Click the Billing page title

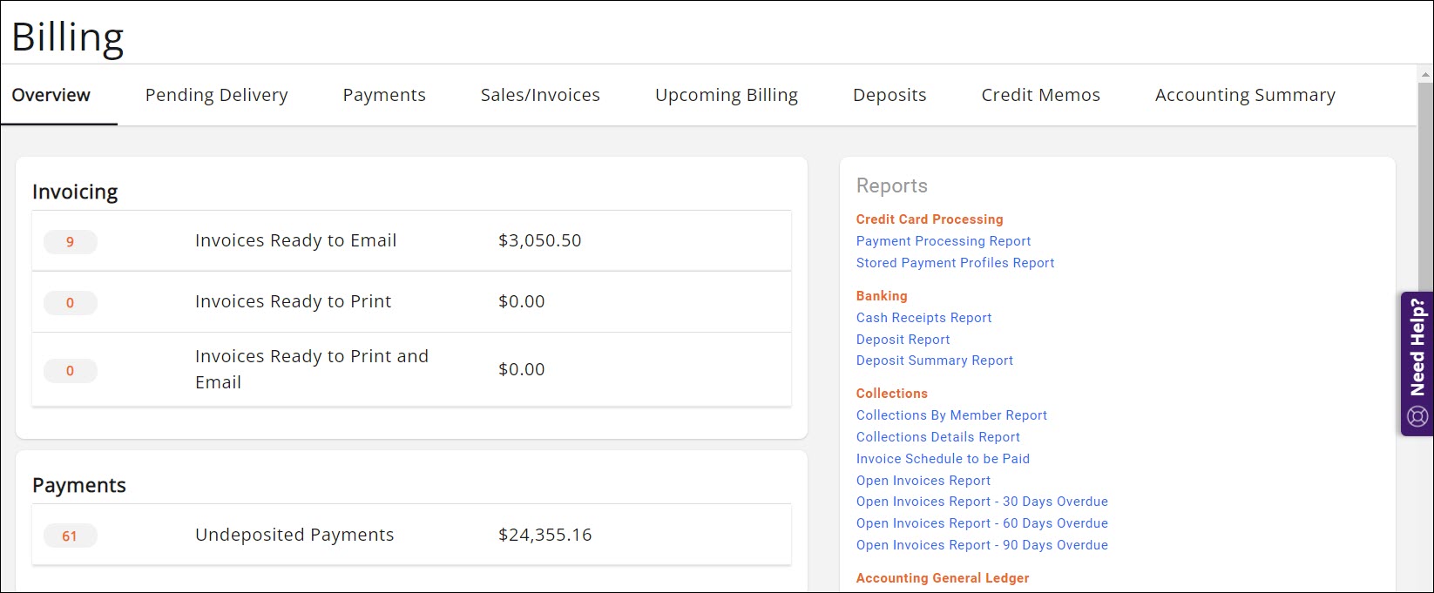(68, 37)
